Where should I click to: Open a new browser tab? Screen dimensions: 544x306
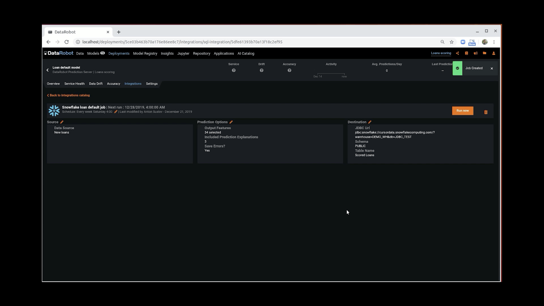click(x=119, y=32)
